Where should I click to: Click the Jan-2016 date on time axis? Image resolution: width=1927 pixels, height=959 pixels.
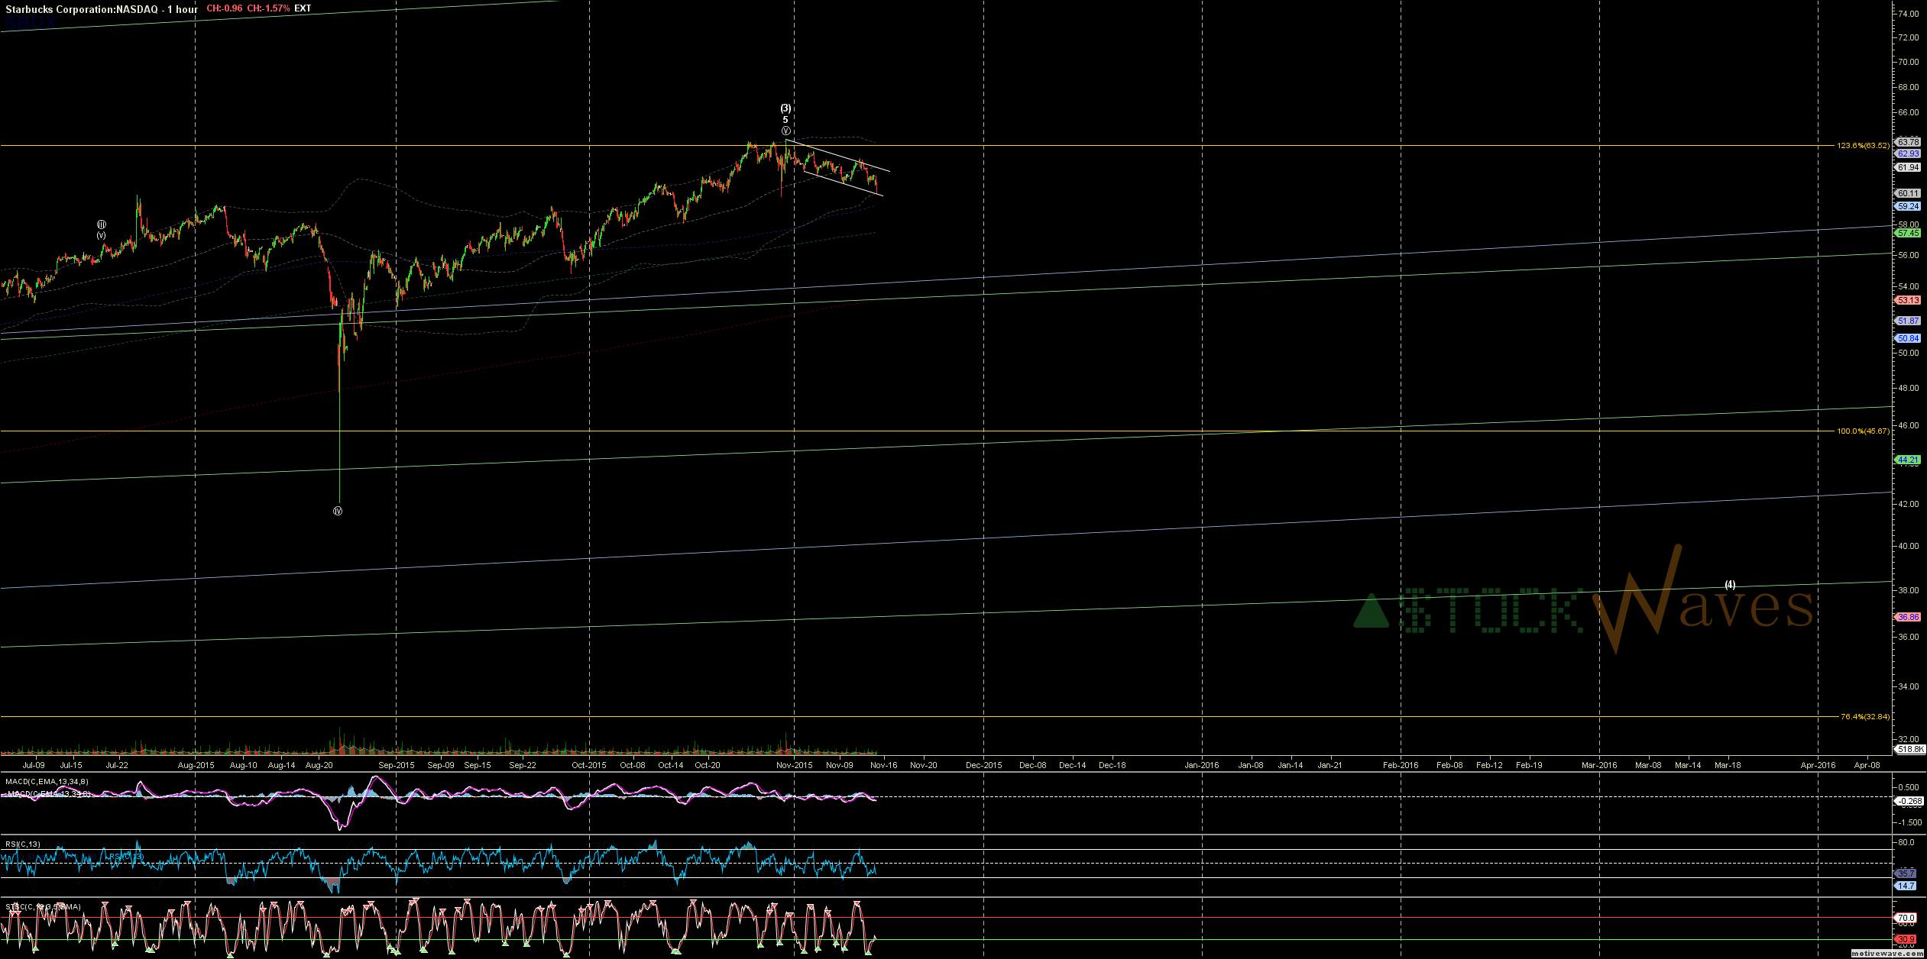click(1202, 765)
